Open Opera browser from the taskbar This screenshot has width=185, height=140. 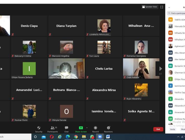coord(52,137)
